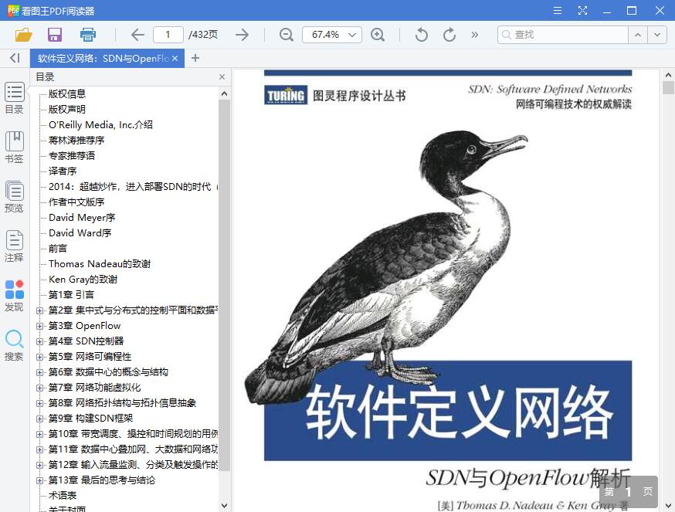Go to next page with forward arrow
The height and width of the screenshot is (512, 675).
pos(242,35)
